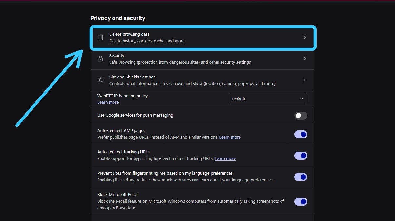This screenshot has height=221, width=395.
Task: Click the chevron on Site and Shields Settings row
Action: tap(304, 80)
